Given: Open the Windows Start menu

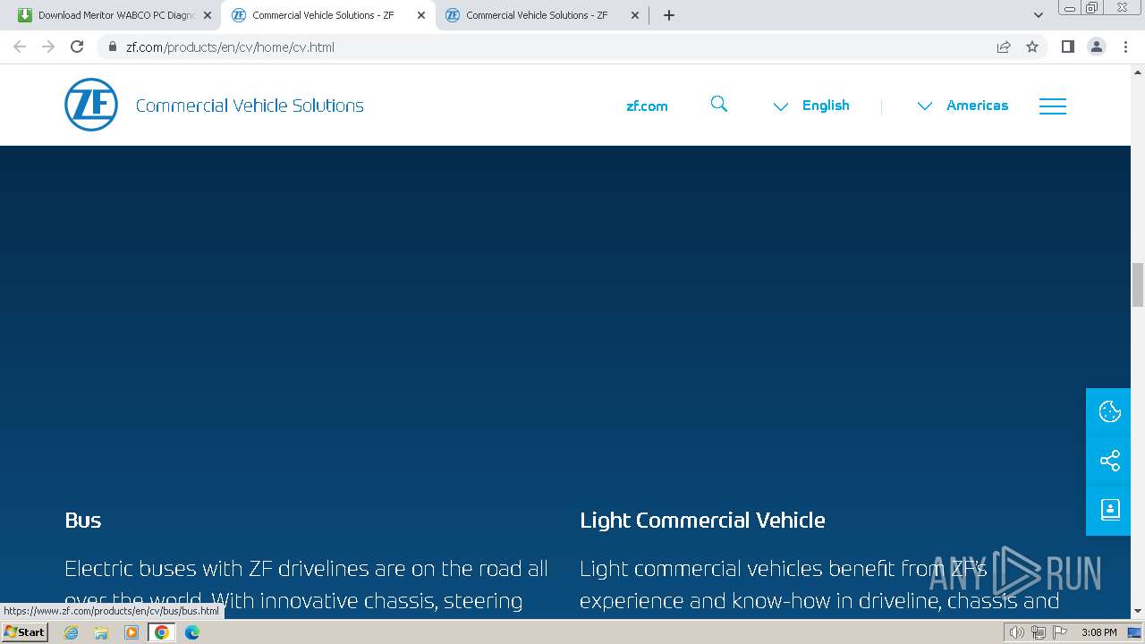Looking at the screenshot, I should tap(24, 631).
